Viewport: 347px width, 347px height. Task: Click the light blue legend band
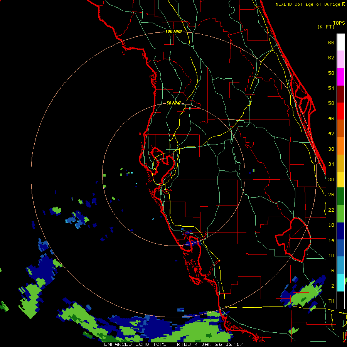[x=340, y=265]
